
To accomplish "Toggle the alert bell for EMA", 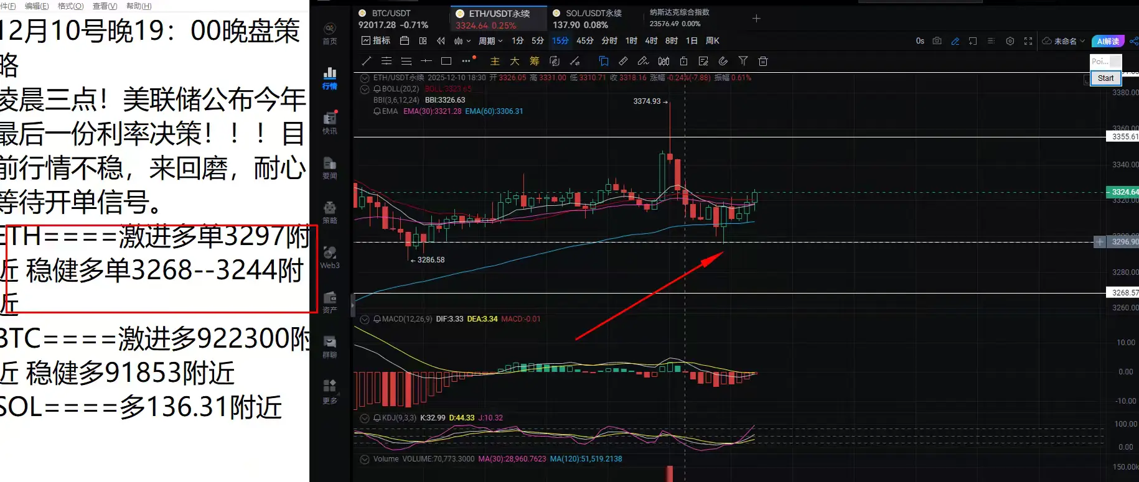I will click(x=377, y=111).
